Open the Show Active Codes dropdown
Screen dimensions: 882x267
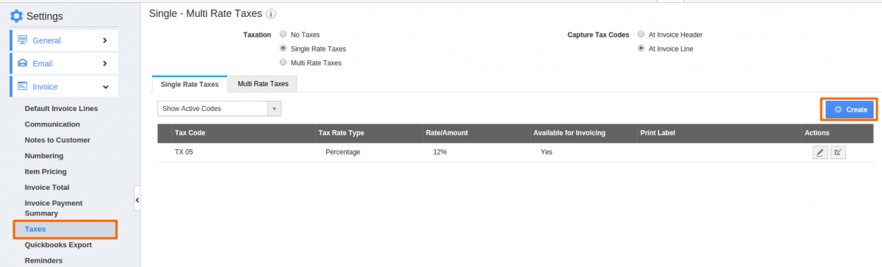219,108
